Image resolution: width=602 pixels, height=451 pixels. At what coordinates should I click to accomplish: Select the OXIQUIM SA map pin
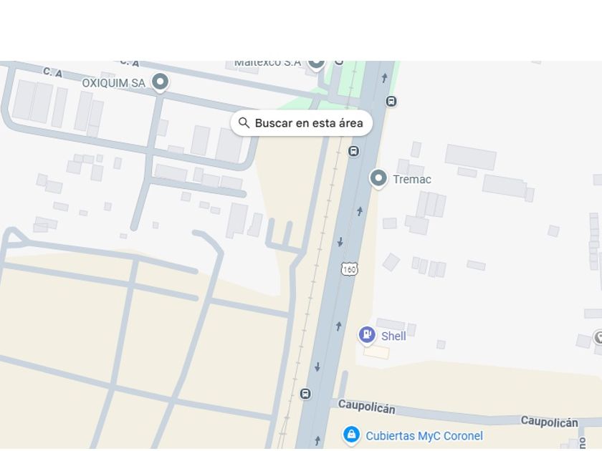[x=160, y=82]
